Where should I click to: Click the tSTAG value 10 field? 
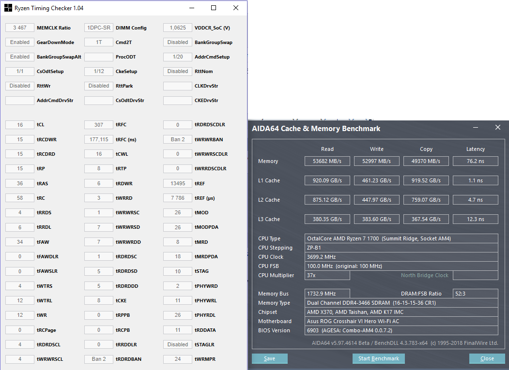click(178, 271)
